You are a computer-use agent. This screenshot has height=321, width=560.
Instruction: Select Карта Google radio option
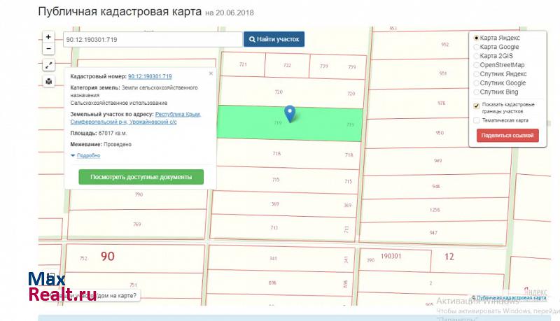[477, 47]
